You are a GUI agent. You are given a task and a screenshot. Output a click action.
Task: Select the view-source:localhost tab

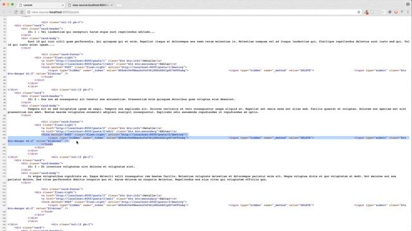89,5
